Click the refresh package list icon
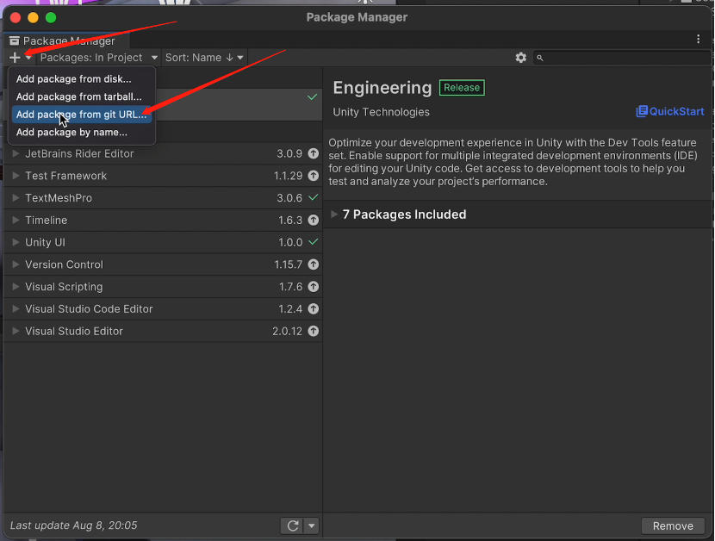This screenshot has height=541, width=715. click(292, 525)
